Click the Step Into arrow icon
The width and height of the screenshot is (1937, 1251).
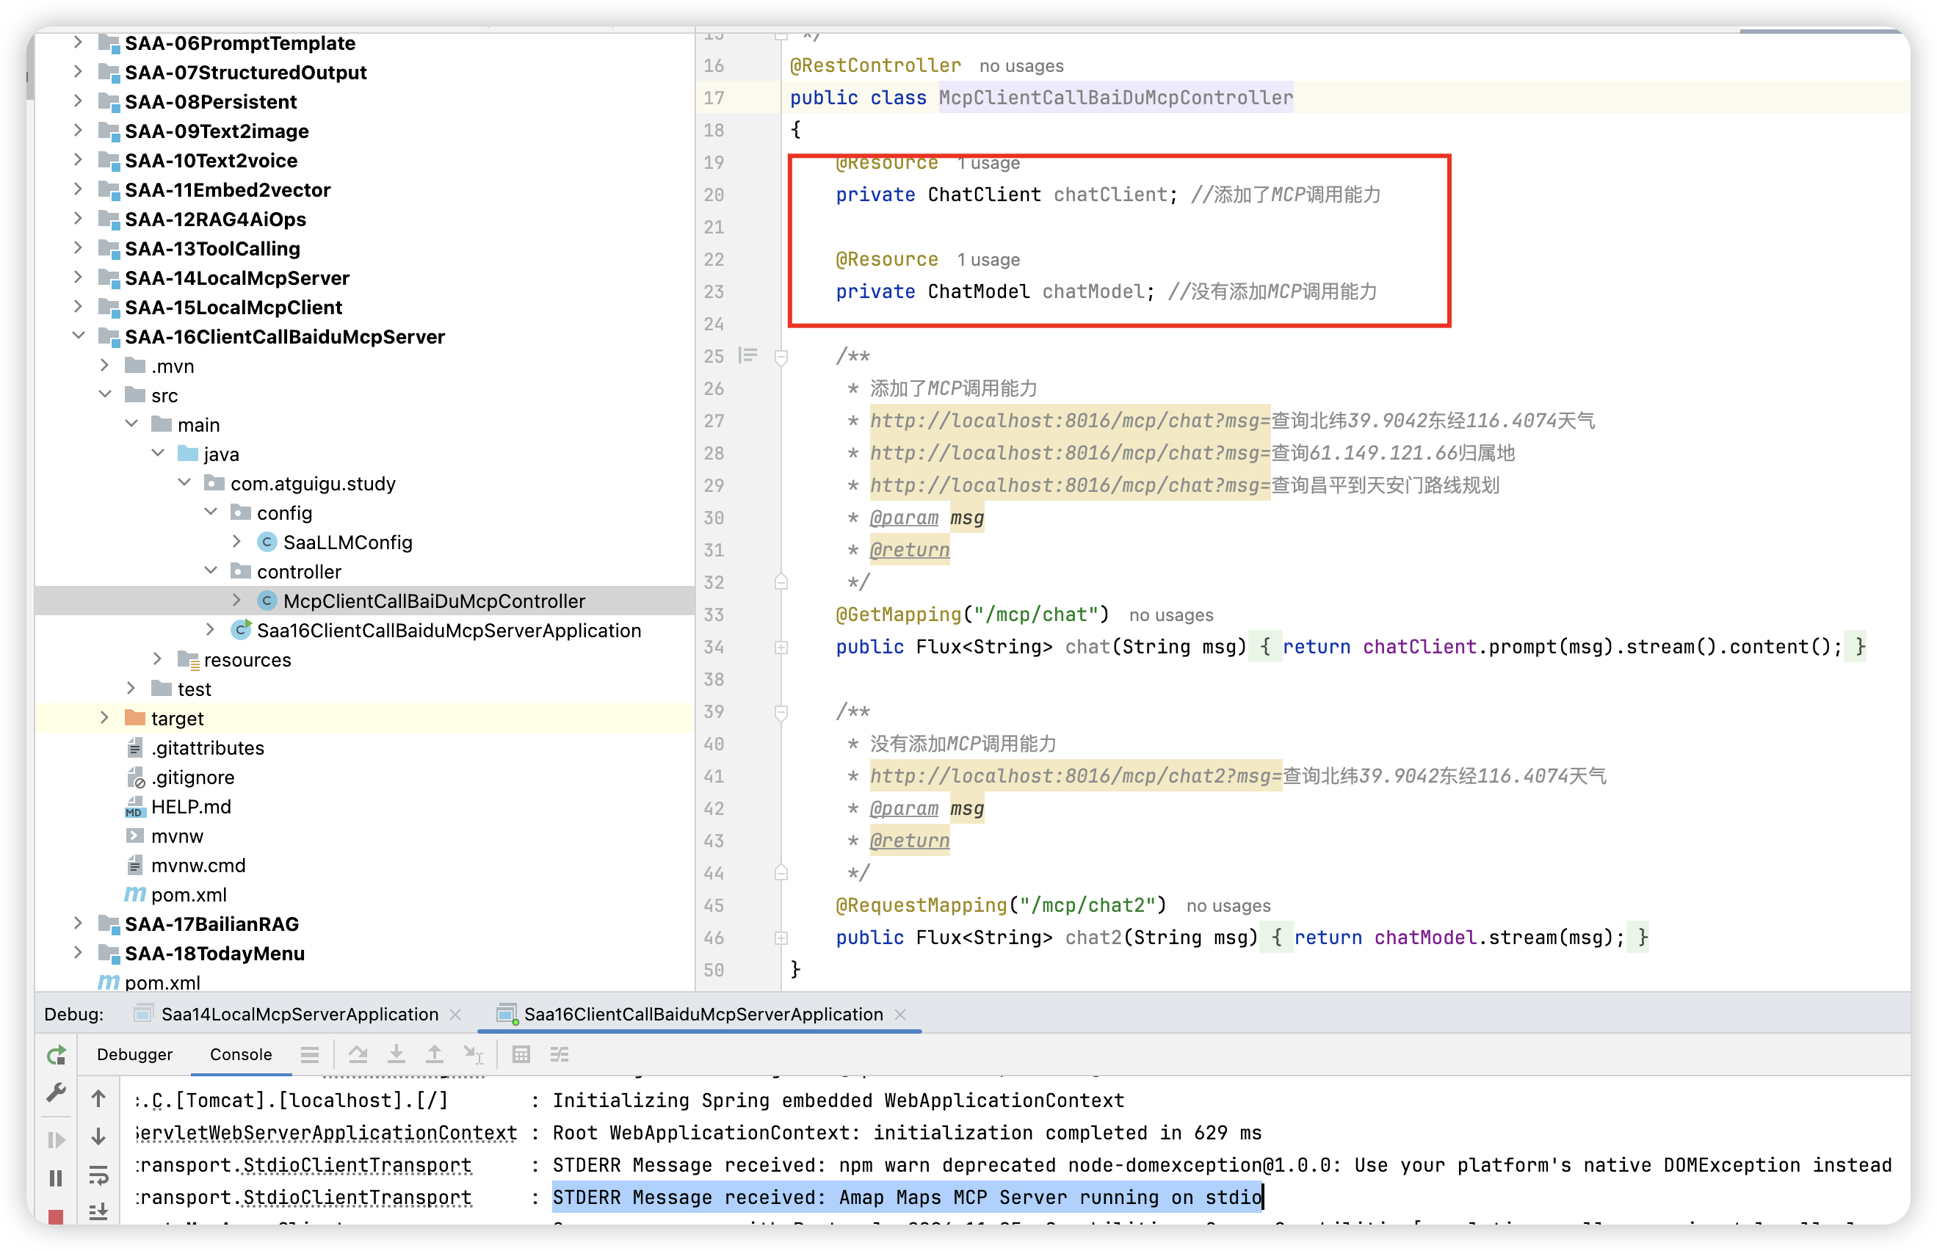(x=396, y=1054)
